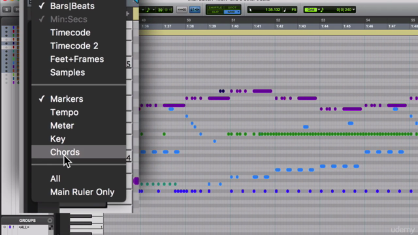Enable the Meter ruler
This screenshot has height=235, width=418.
point(78,125)
